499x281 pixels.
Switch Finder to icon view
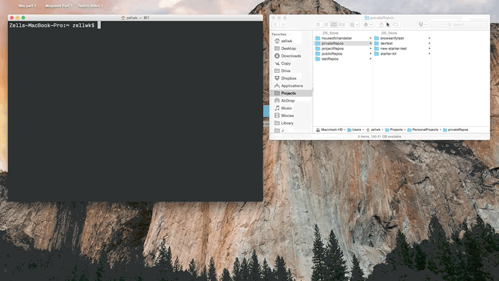[x=318, y=25]
